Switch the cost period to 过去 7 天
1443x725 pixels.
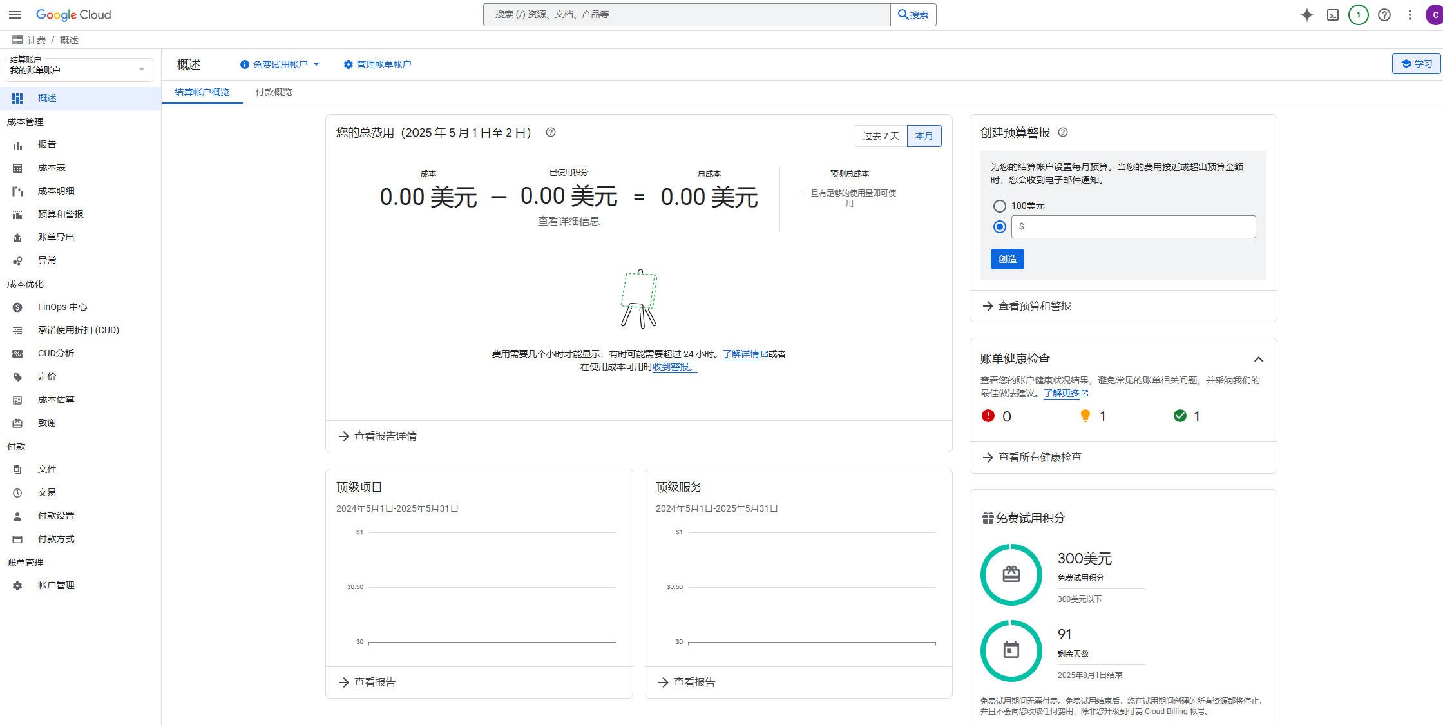pos(881,136)
